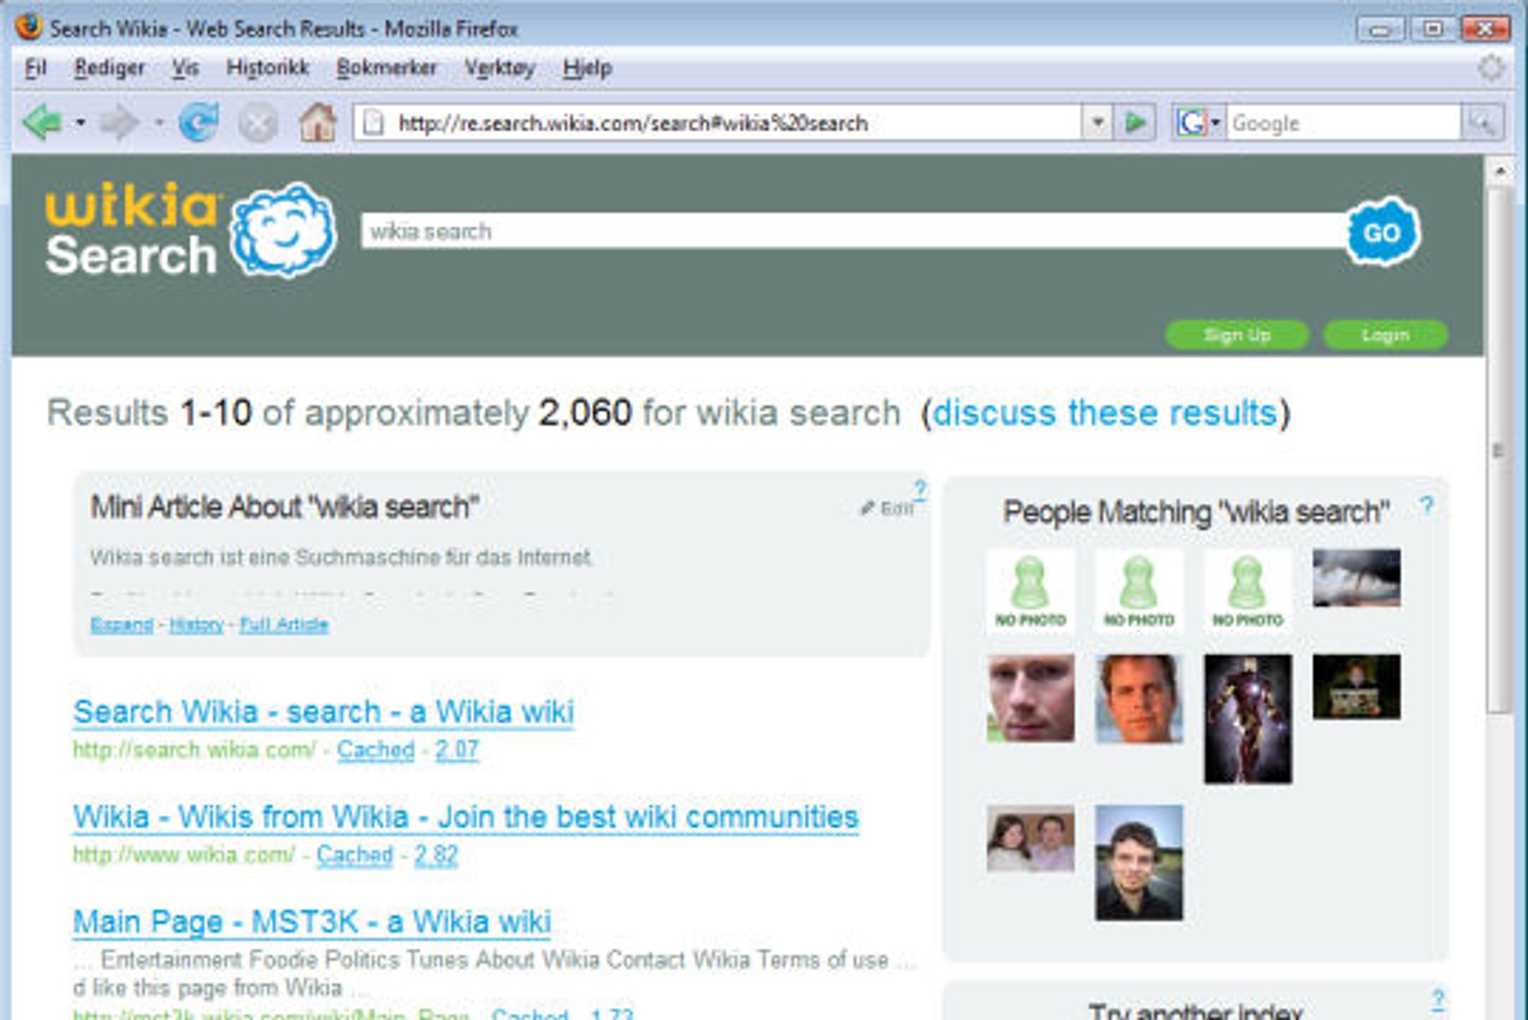Click the grey Forward arrow button

pos(119,122)
